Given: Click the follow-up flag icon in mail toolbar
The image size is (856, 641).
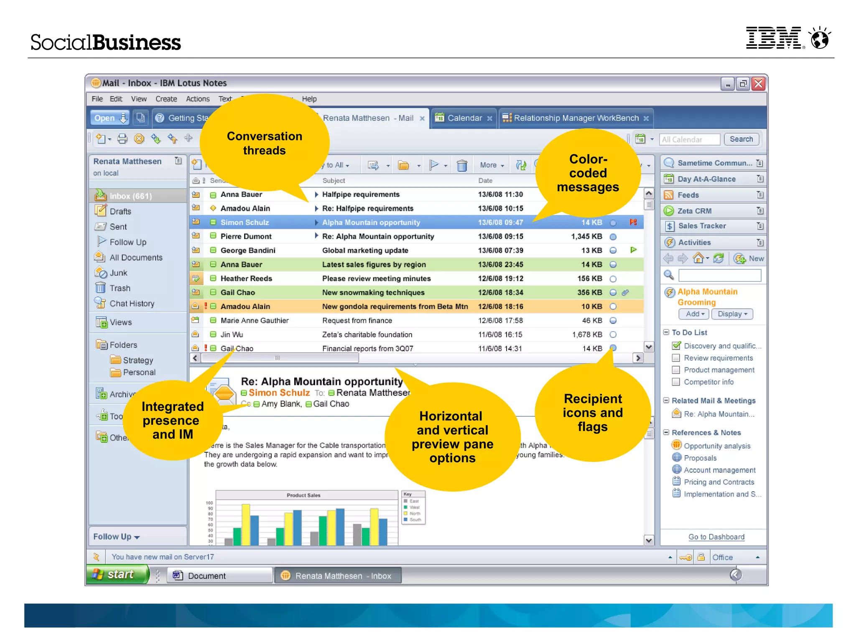Looking at the screenshot, I should coord(434,165).
